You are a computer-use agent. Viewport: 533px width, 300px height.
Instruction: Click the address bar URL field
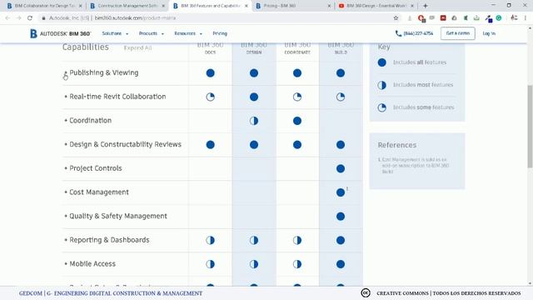point(217,18)
